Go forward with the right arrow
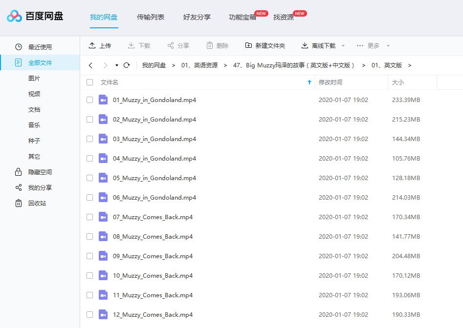This screenshot has width=463, height=328. [106, 65]
